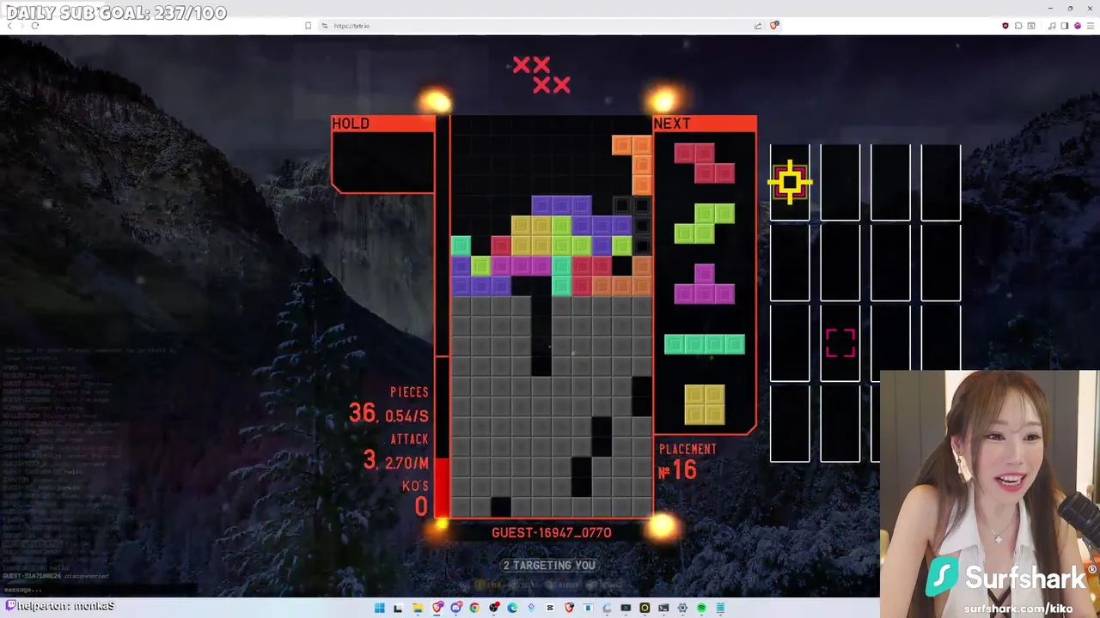Click the share page icon in address bar
The height and width of the screenshot is (618, 1100).
click(758, 26)
